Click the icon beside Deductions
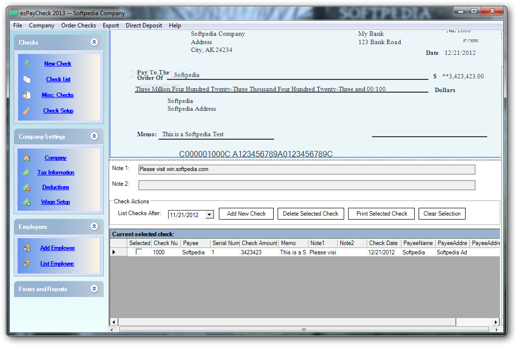Viewport: 517px width, 346px height. tap(27, 188)
